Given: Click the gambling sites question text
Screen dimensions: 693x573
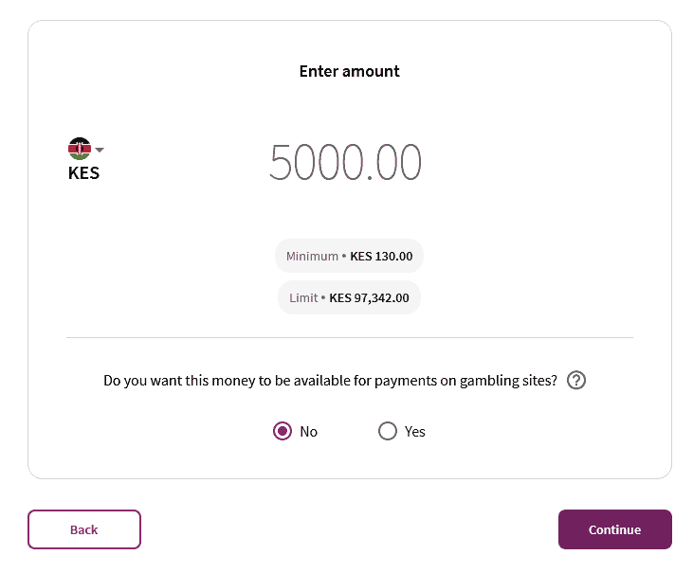Looking at the screenshot, I should click(x=330, y=381).
